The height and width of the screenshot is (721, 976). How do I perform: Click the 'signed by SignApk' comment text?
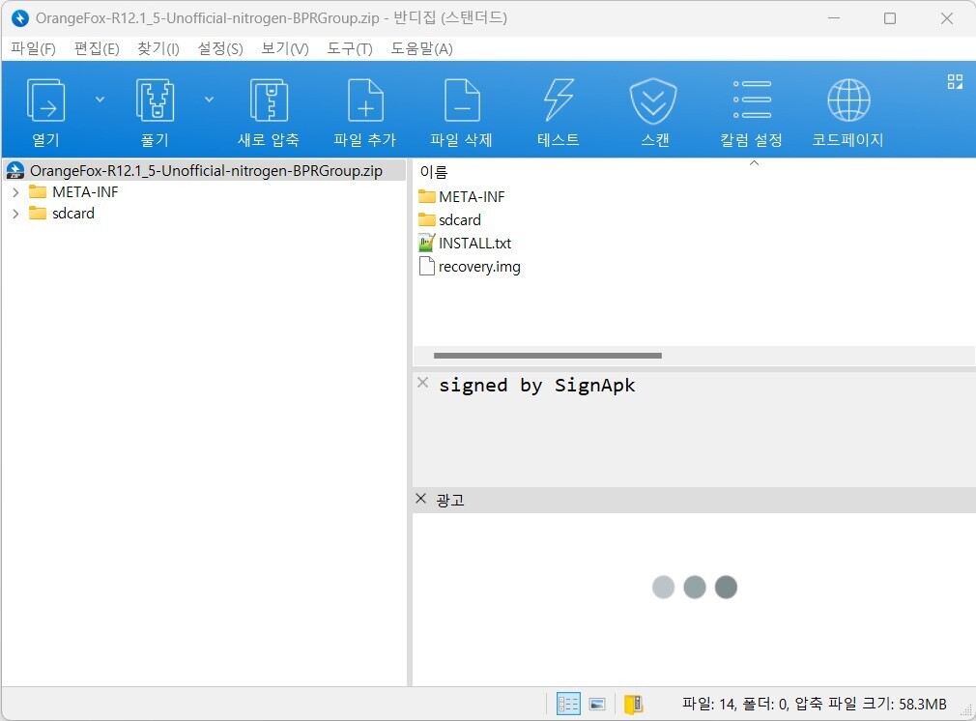pos(536,386)
